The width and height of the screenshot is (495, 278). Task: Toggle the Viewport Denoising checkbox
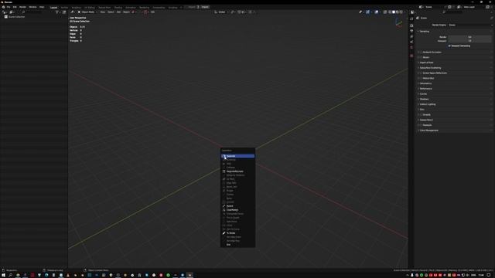(449, 46)
